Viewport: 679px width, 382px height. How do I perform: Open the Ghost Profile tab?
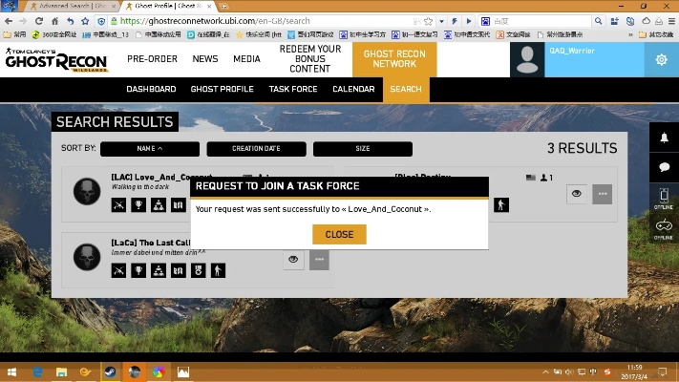pyautogui.click(x=222, y=89)
